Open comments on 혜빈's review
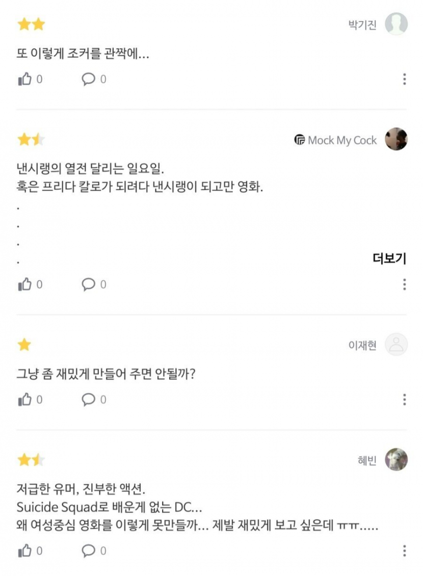Screen dimensions: 423x576 click(x=89, y=551)
